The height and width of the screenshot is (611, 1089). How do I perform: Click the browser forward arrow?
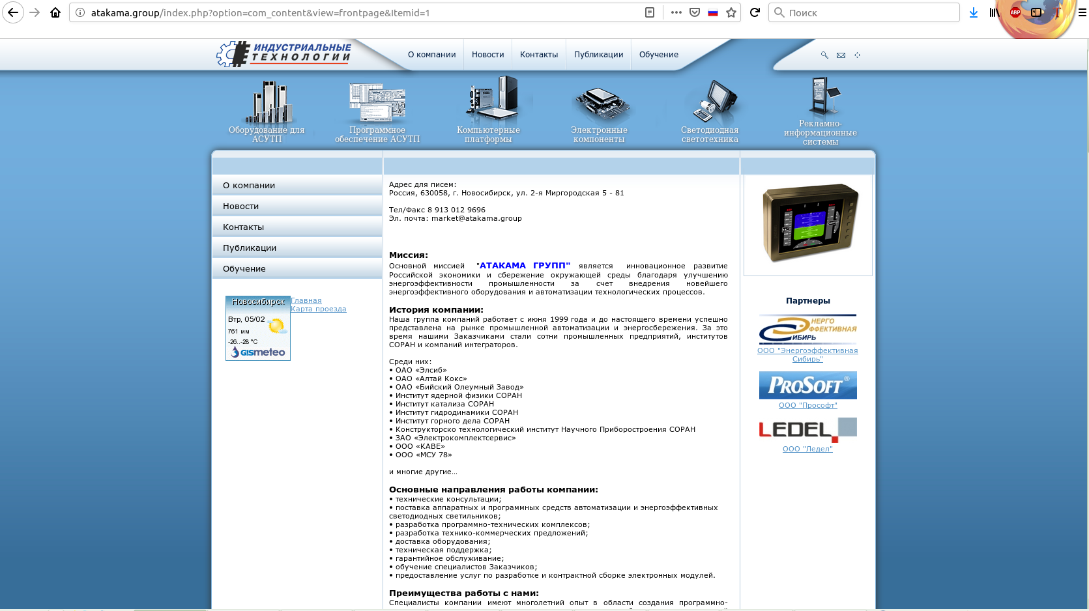(x=35, y=12)
